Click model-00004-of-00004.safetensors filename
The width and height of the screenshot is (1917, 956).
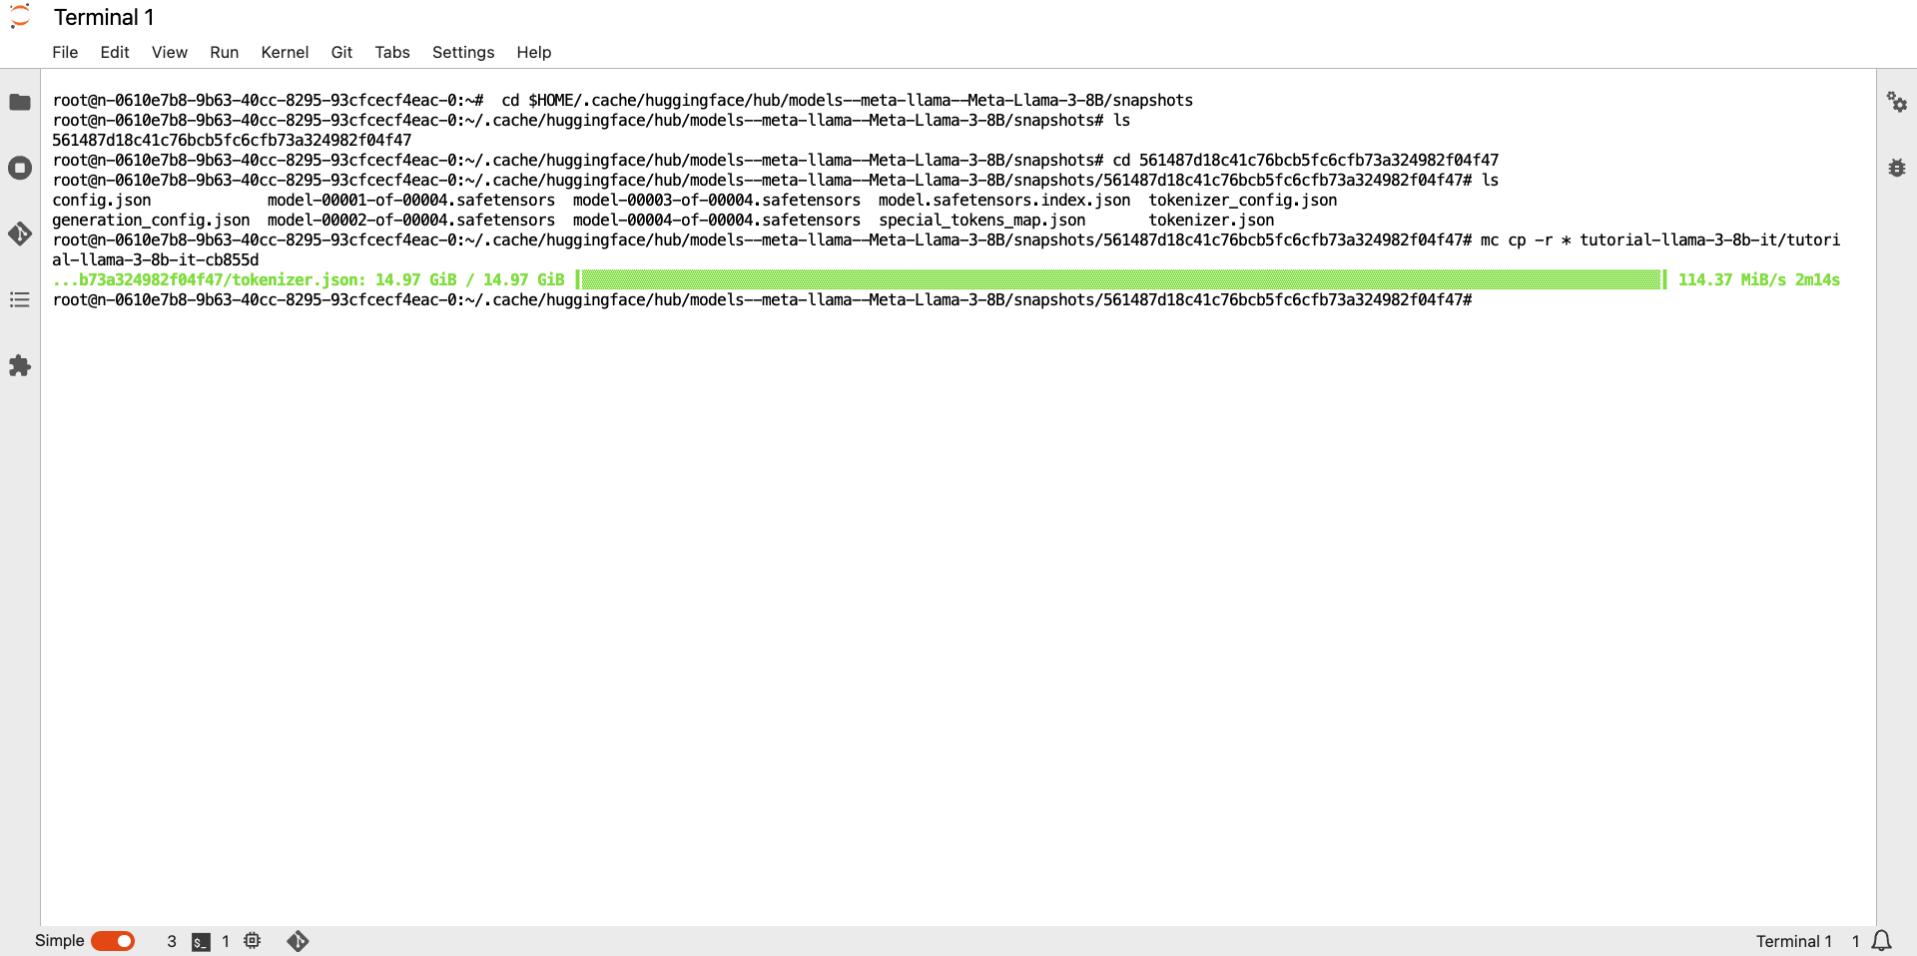[717, 220]
